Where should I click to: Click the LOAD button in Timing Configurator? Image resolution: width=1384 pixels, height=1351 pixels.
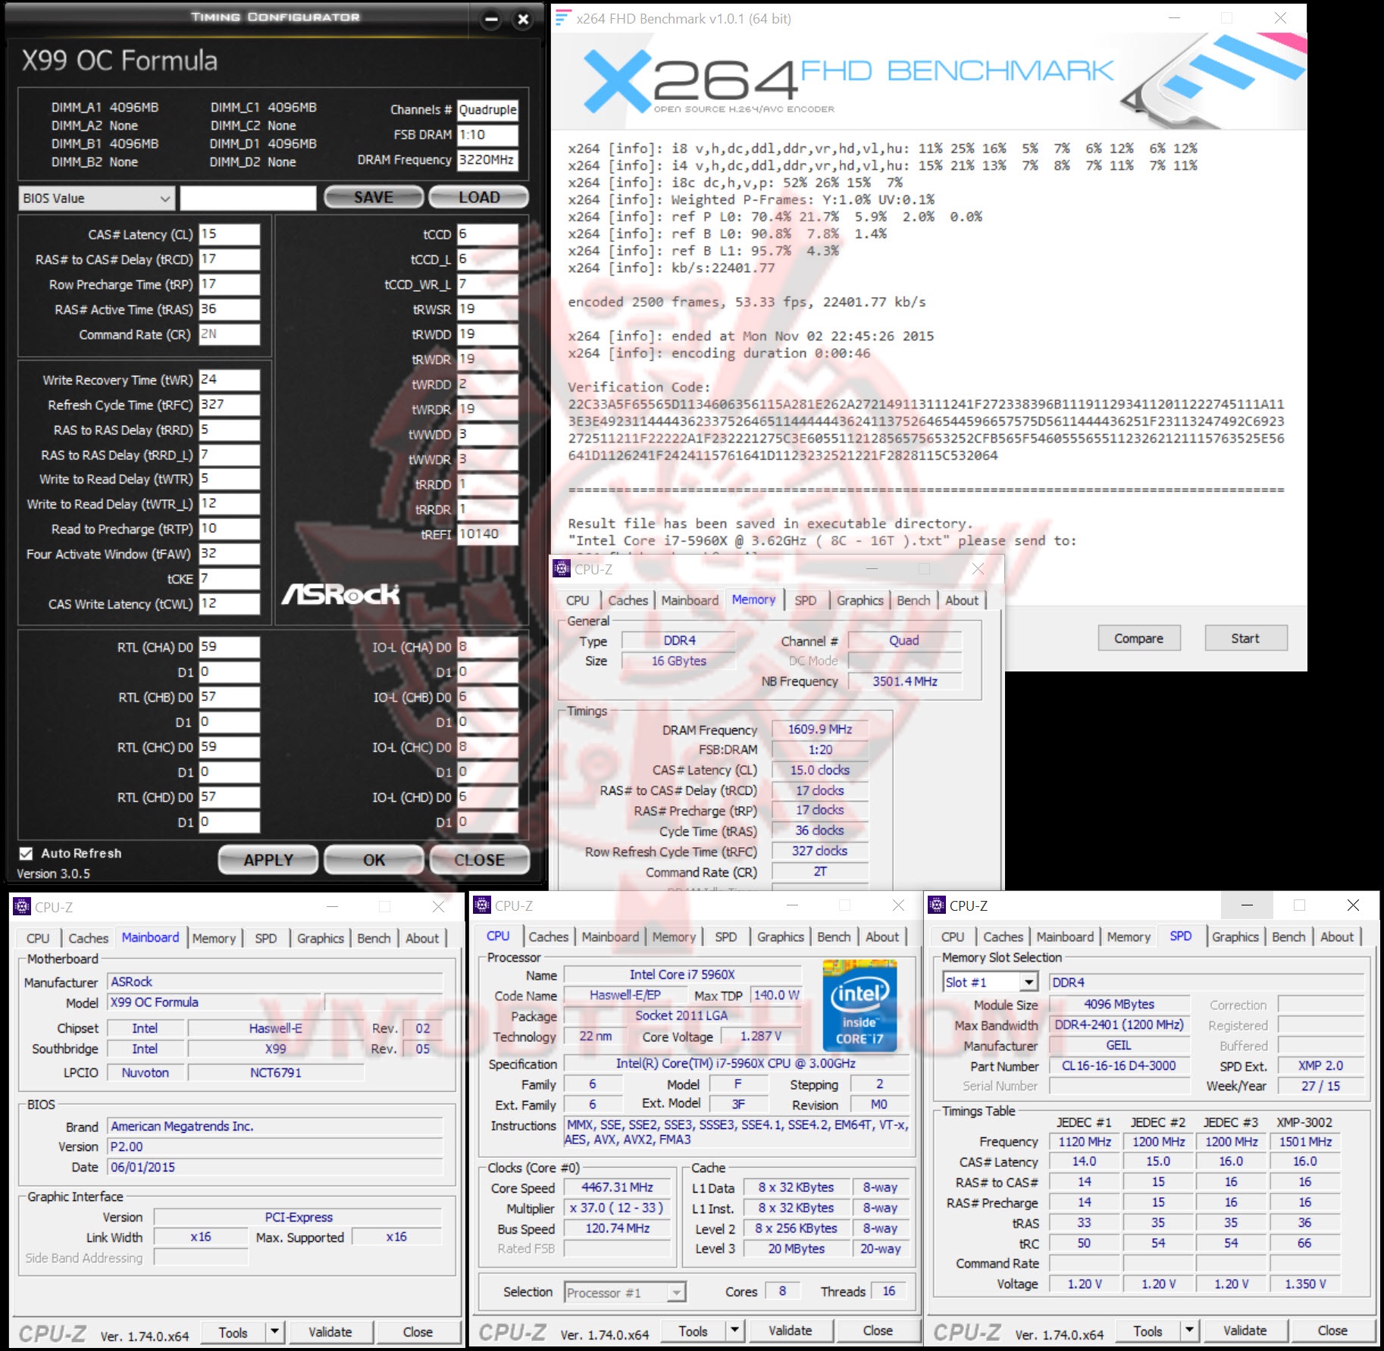(479, 198)
